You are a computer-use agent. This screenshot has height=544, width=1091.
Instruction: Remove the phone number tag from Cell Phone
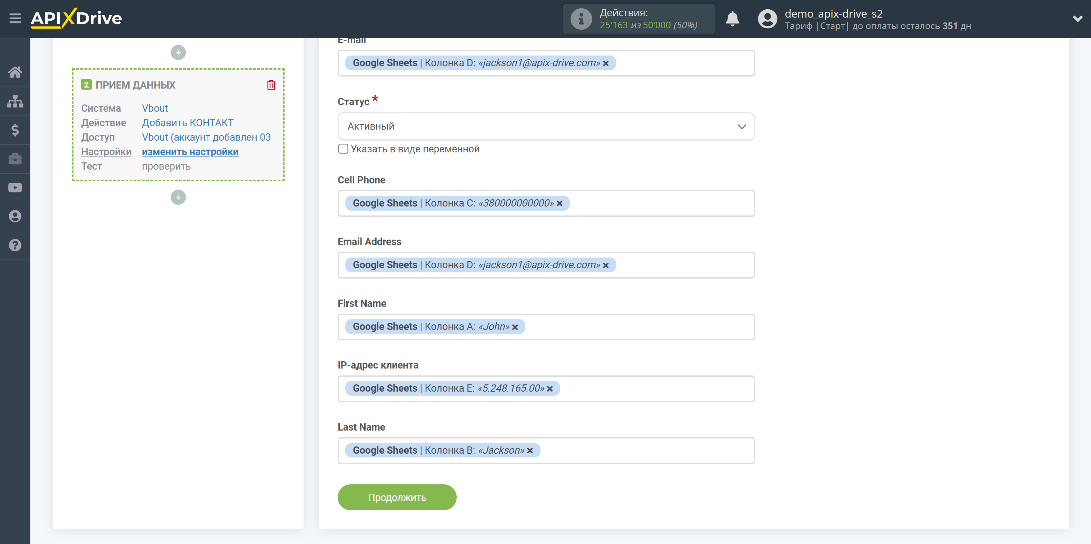(559, 203)
